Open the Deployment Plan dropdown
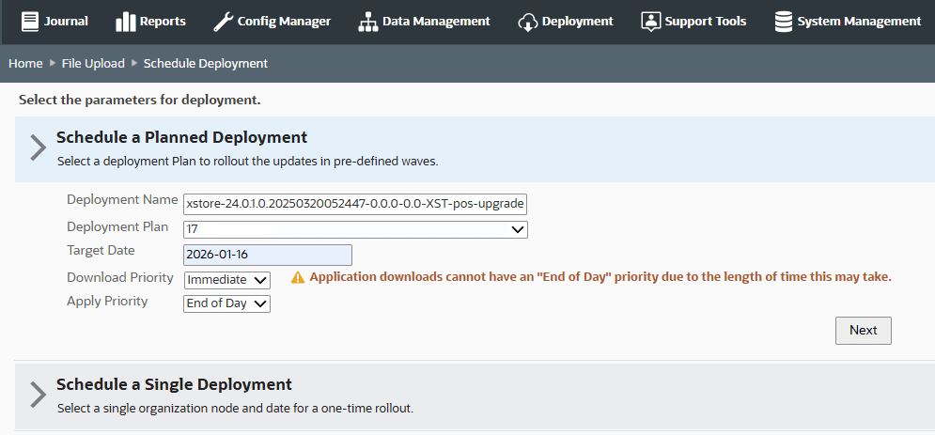The image size is (935, 435). 355,229
